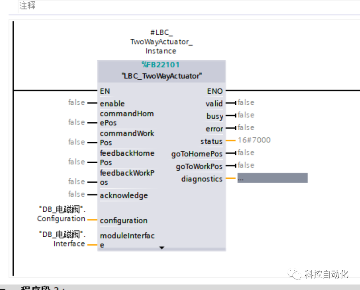
Task: Select the #LBC_TwoWayActuator_Instance label
Action: coord(161,42)
